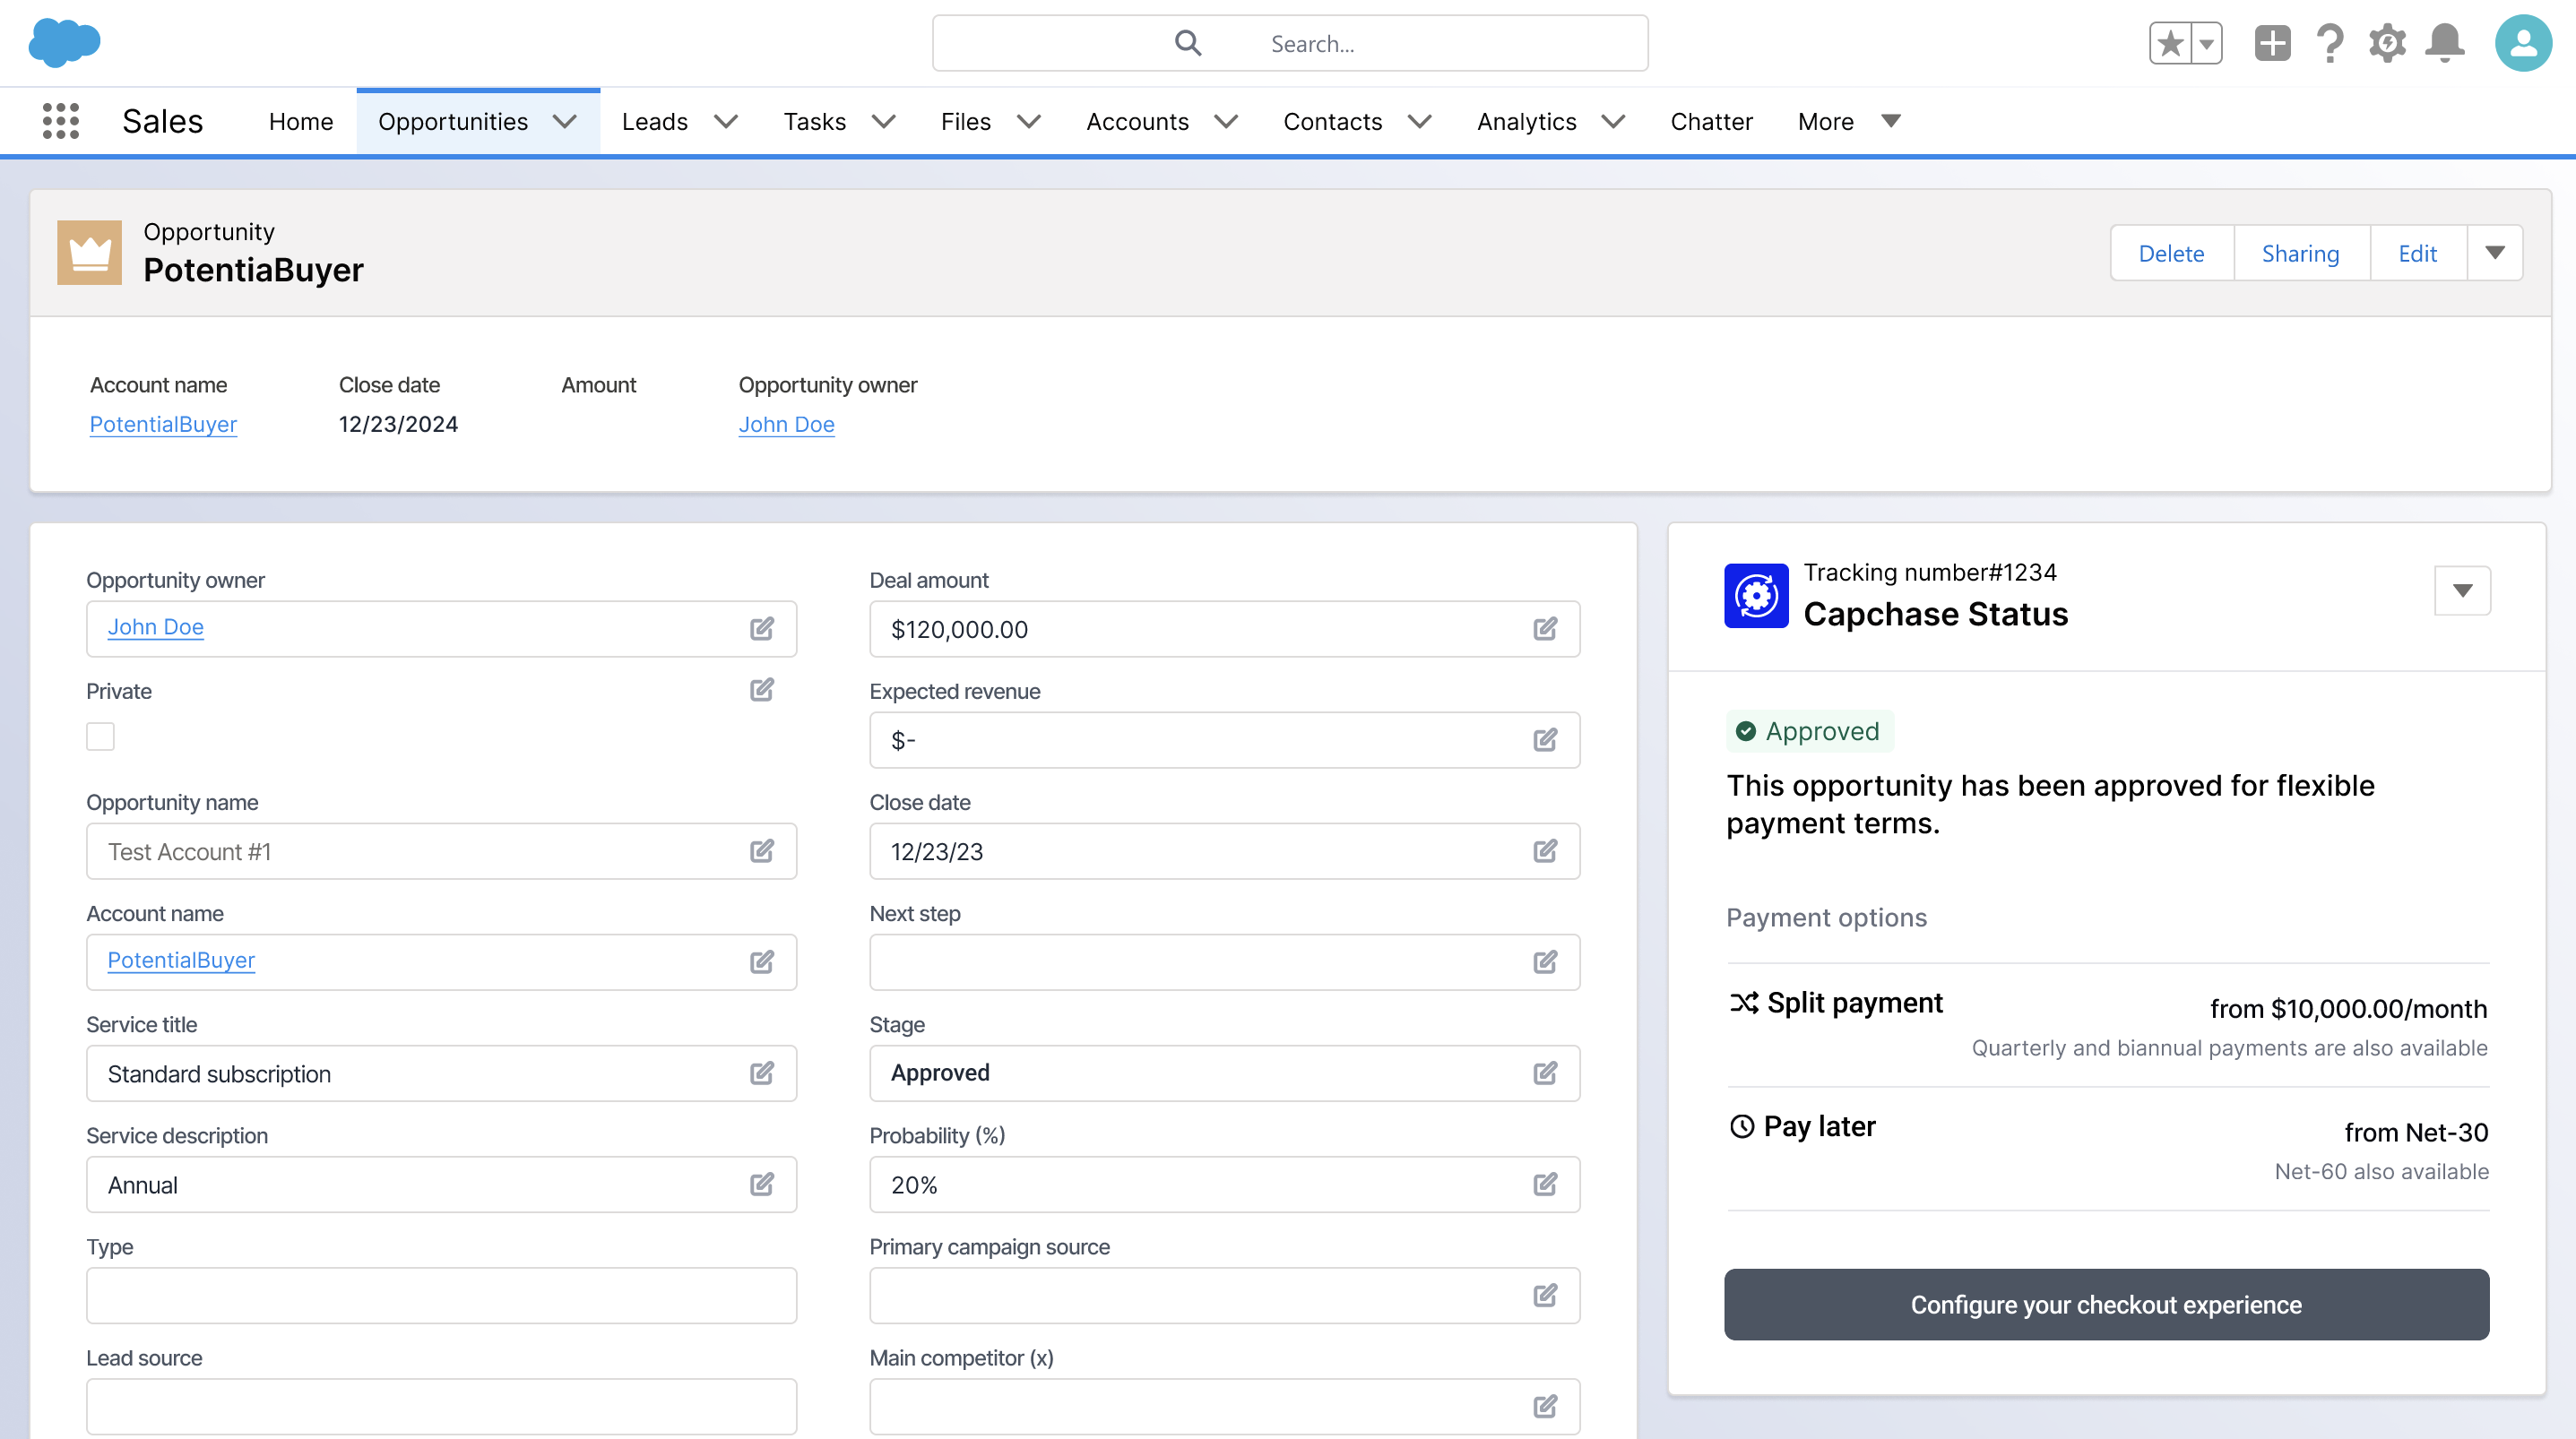Open the Tasks tab
The height and width of the screenshot is (1439, 2576).
pyautogui.click(x=814, y=121)
